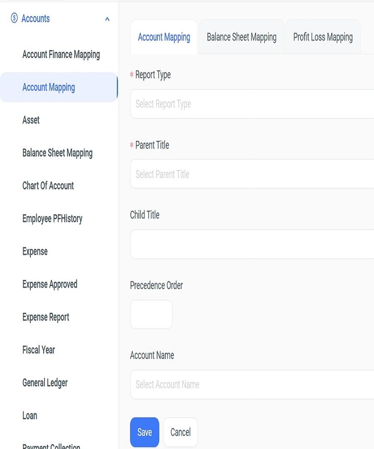Switch to the Profit Loss Mapping tab
This screenshot has height=449, width=374.
[323, 37]
